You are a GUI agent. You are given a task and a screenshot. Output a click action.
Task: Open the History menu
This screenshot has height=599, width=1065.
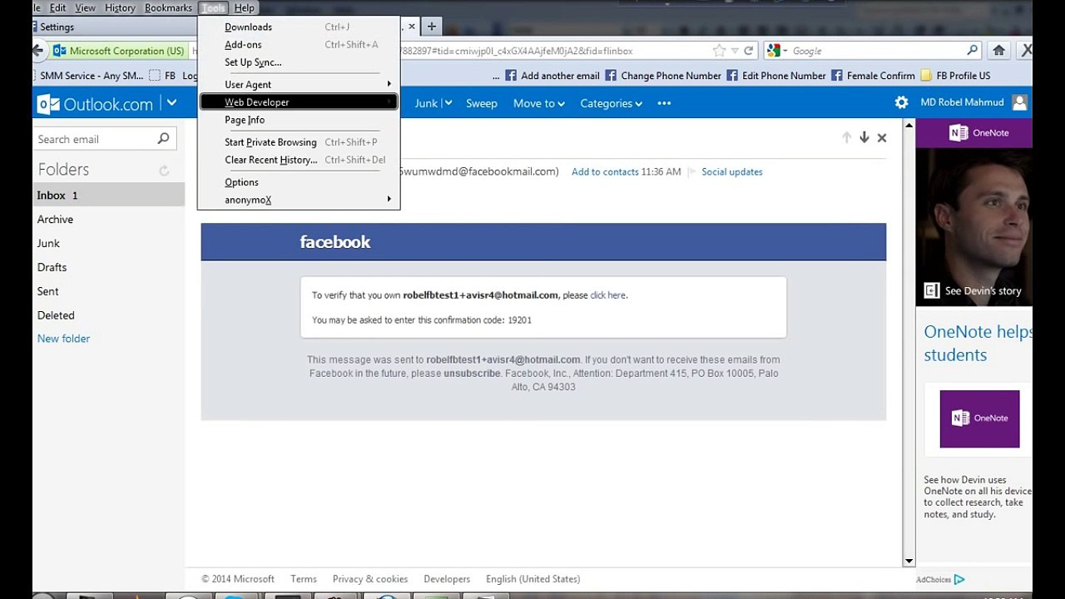click(120, 7)
